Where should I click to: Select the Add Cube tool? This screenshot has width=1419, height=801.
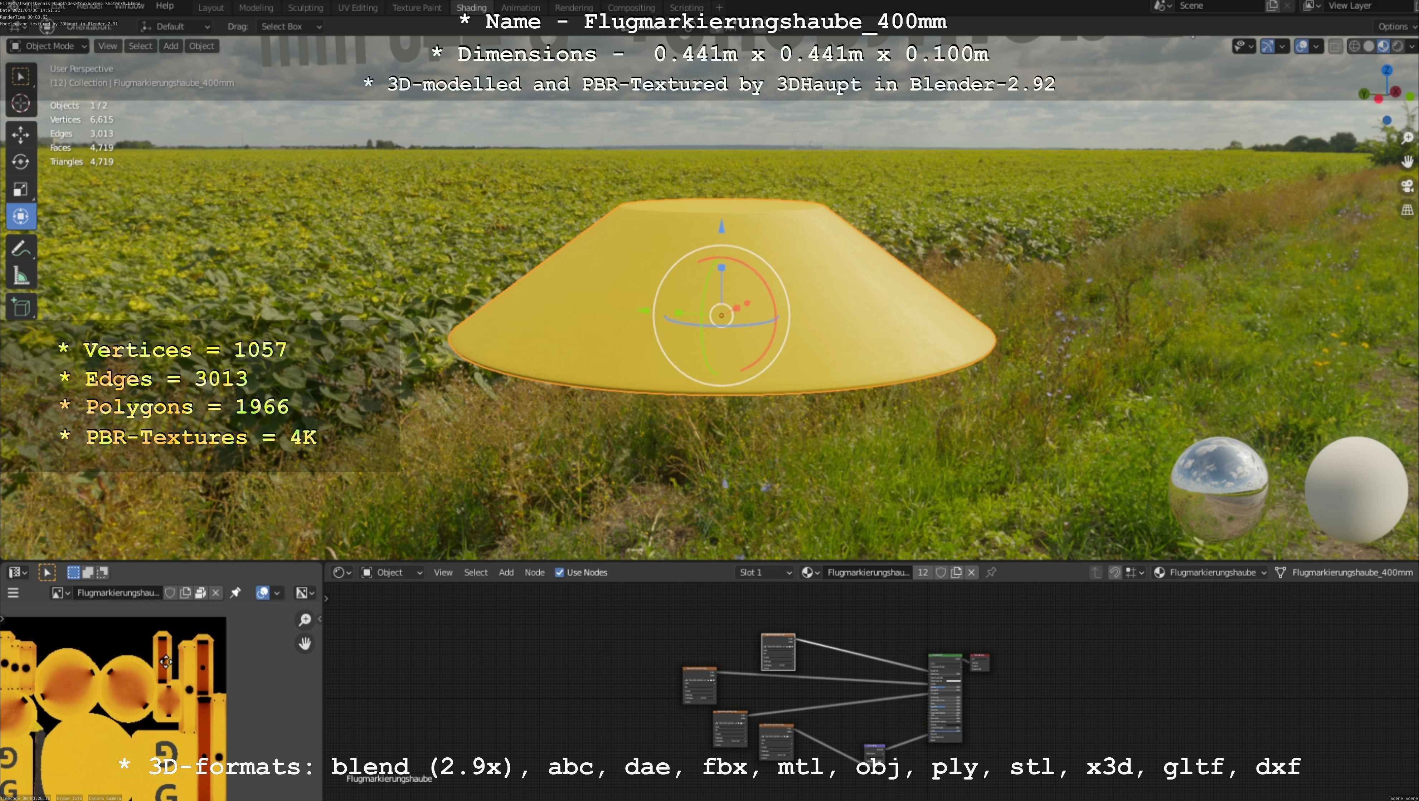coord(21,307)
